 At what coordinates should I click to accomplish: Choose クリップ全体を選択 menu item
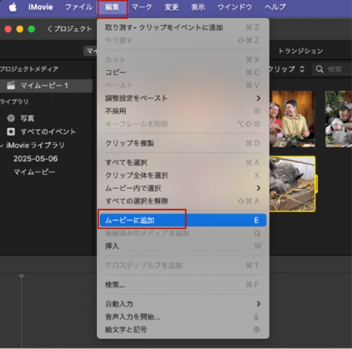click(183, 175)
